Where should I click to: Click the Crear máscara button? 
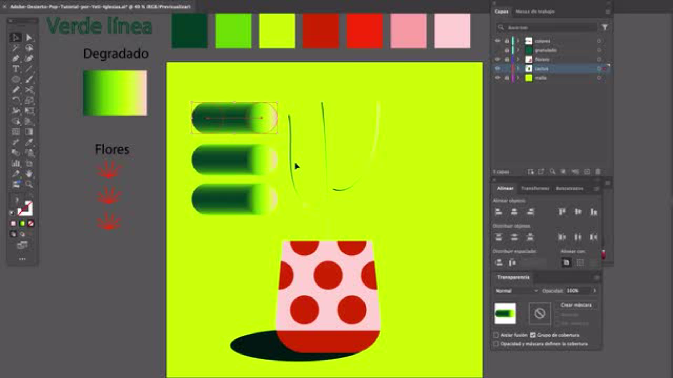pos(576,305)
